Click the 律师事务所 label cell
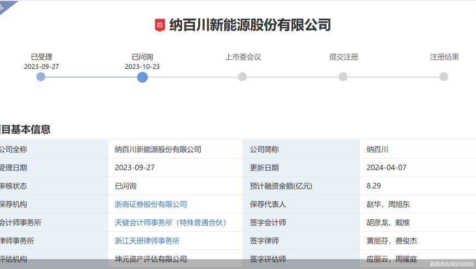476x269 pixels. [54, 241]
